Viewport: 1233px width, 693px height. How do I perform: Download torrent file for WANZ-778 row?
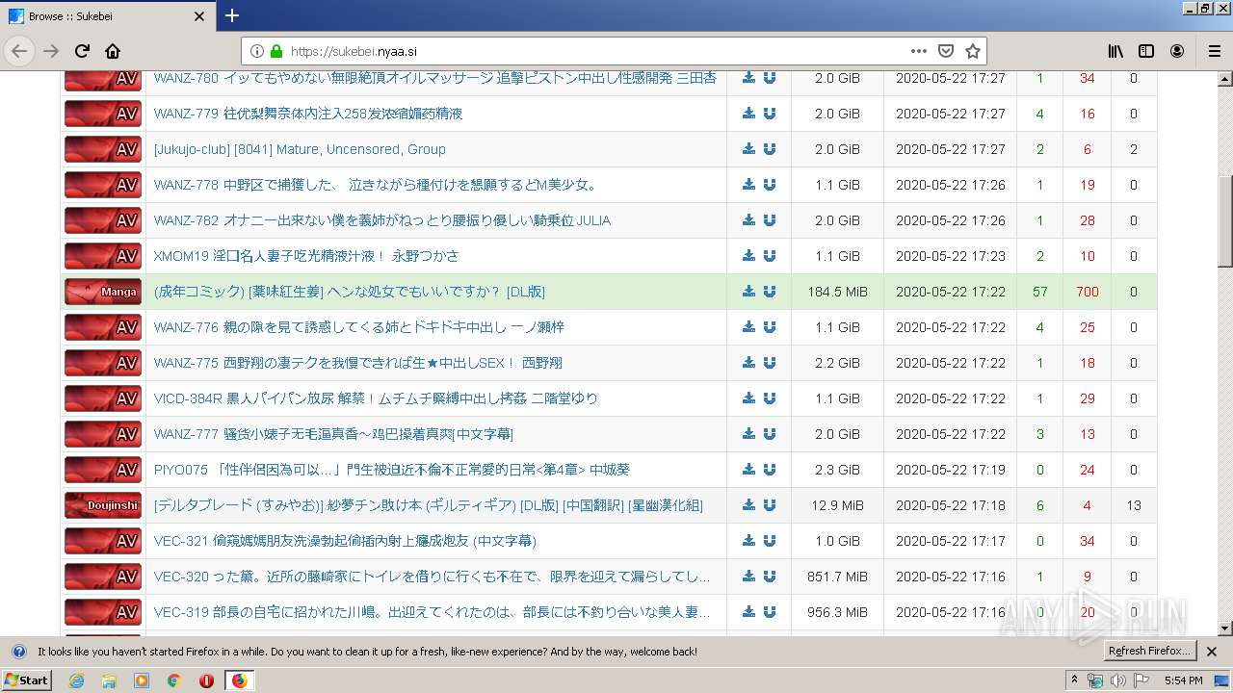pos(748,185)
